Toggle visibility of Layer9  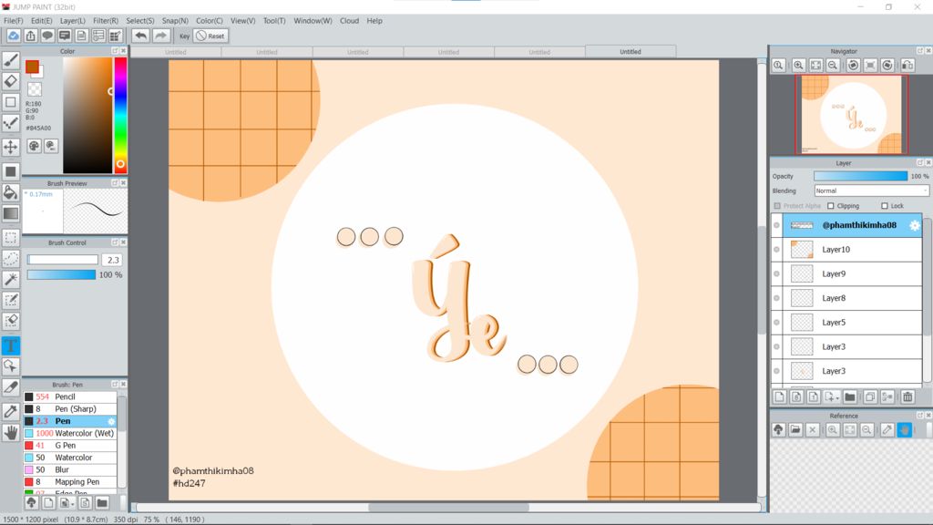tap(776, 273)
